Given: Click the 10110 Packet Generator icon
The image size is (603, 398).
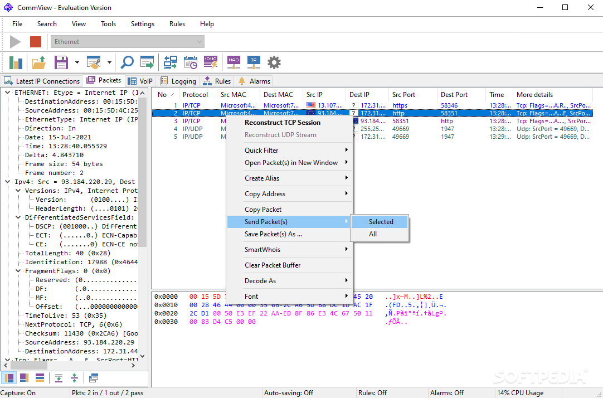Looking at the screenshot, I should tap(210, 62).
